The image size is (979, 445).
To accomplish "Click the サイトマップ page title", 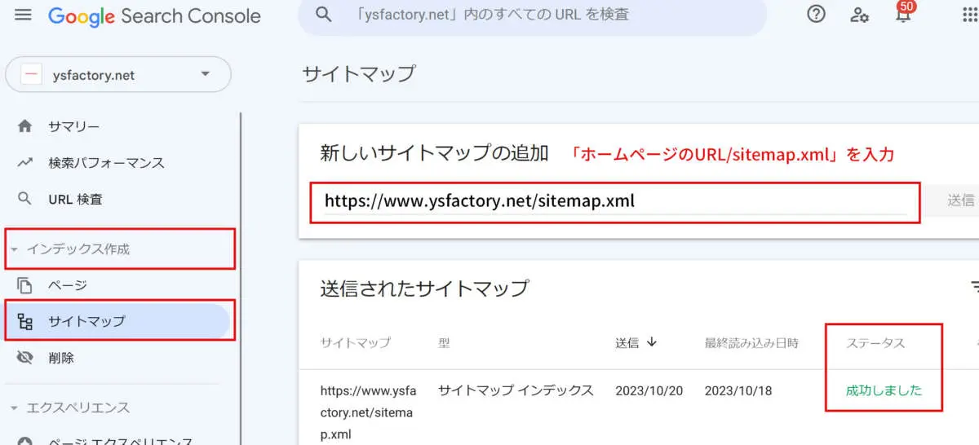I will click(x=358, y=73).
